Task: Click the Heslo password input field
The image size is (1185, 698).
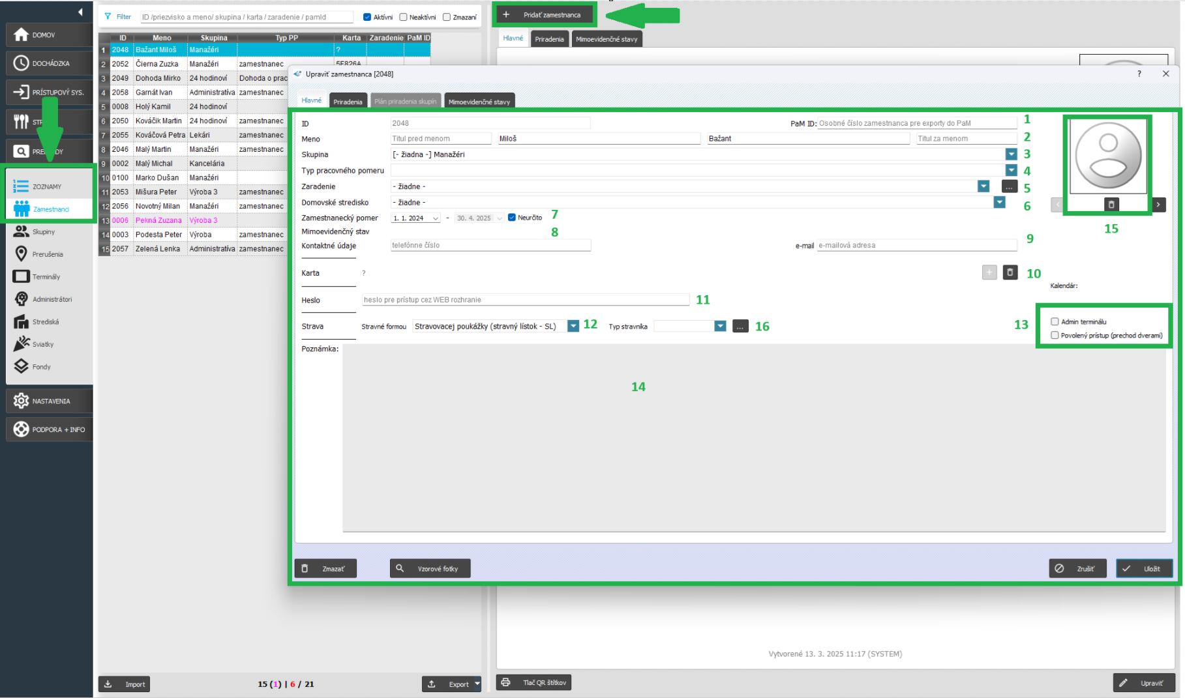Action: [x=525, y=300]
